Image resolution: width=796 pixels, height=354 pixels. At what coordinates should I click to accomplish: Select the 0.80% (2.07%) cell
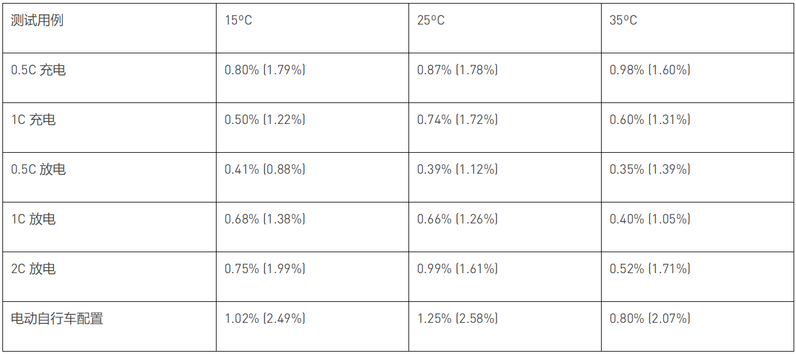650,319
